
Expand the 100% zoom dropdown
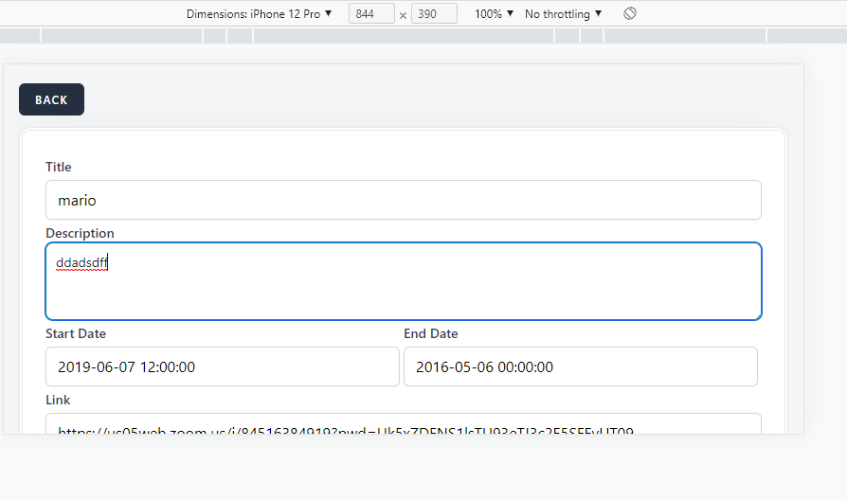tap(494, 14)
